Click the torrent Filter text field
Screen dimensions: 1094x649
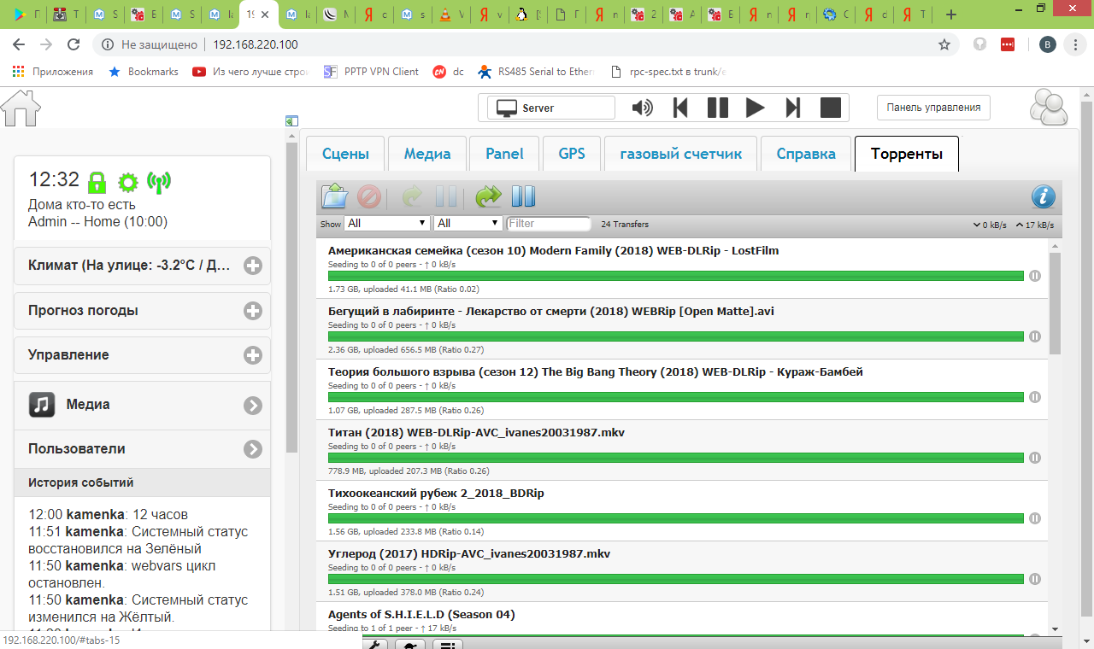549,224
